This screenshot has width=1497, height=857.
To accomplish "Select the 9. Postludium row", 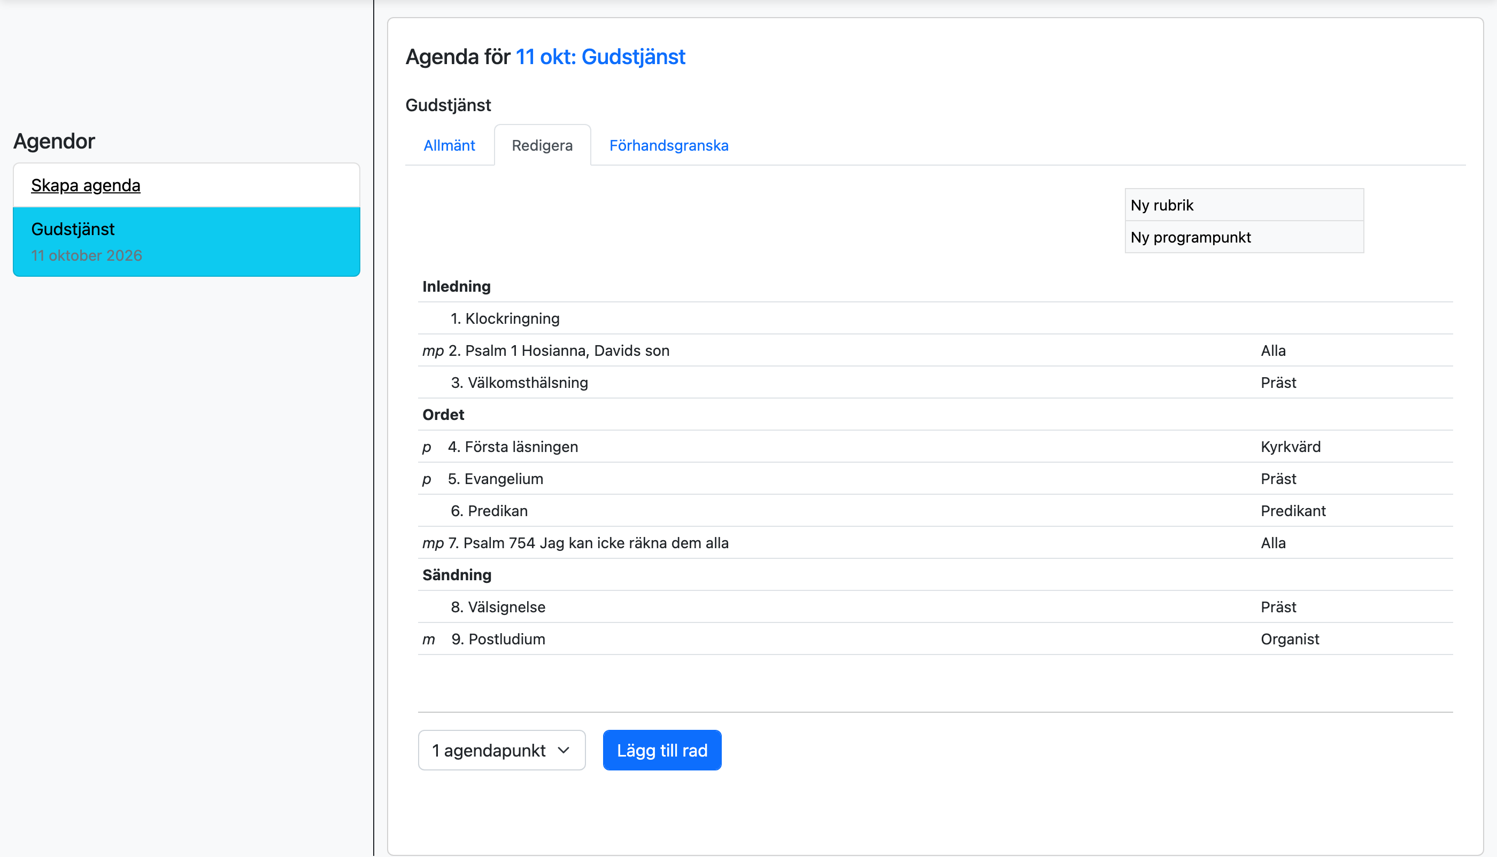I will tap(935, 639).
